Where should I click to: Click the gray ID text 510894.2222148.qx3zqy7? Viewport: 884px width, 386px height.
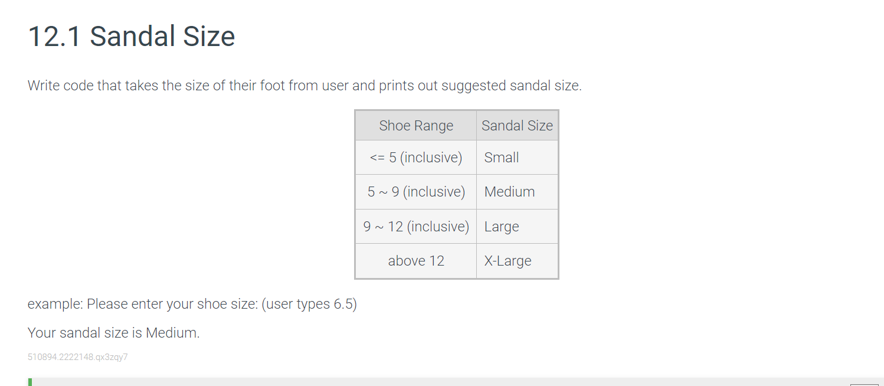coord(78,357)
